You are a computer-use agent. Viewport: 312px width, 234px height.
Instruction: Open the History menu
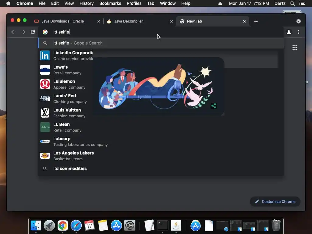click(87, 3)
